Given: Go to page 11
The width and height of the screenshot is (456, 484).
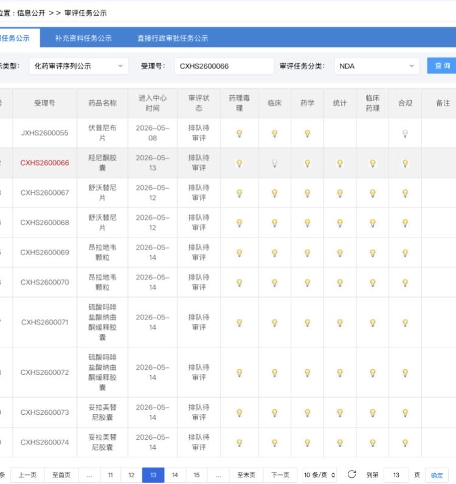Looking at the screenshot, I should coord(110,475).
